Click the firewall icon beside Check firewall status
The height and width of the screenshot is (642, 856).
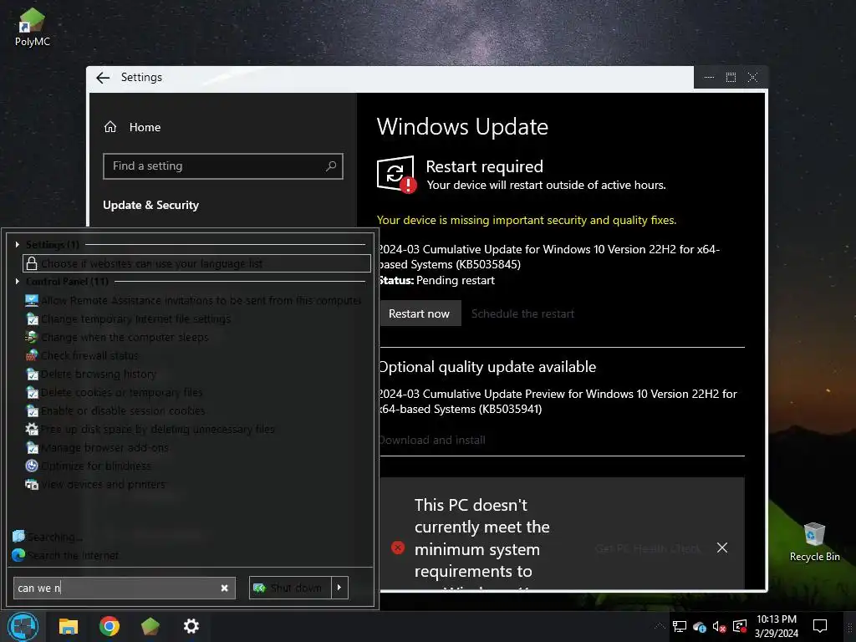click(32, 355)
